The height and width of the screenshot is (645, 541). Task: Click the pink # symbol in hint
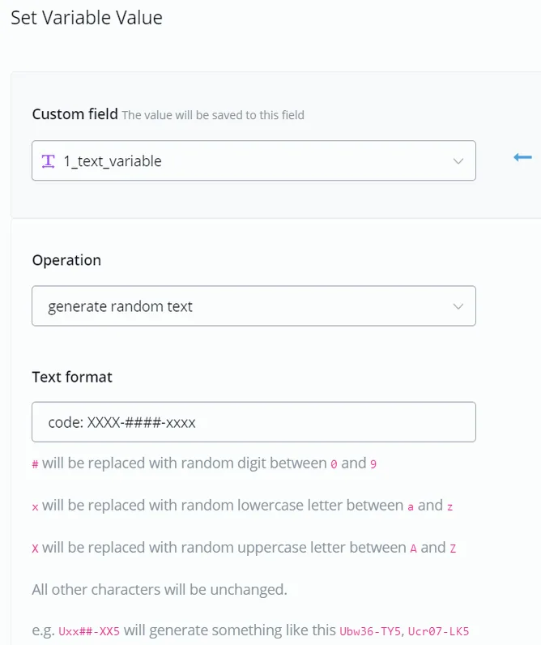click(36, 464)
